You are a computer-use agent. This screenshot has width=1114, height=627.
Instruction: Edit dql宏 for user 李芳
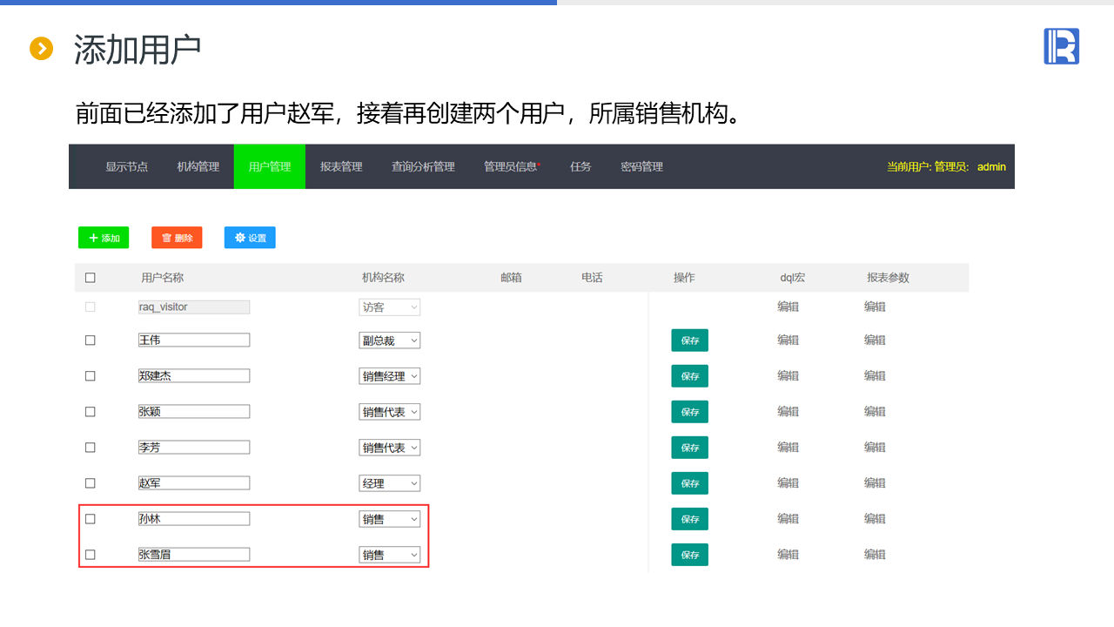click(x=789, y=447)
